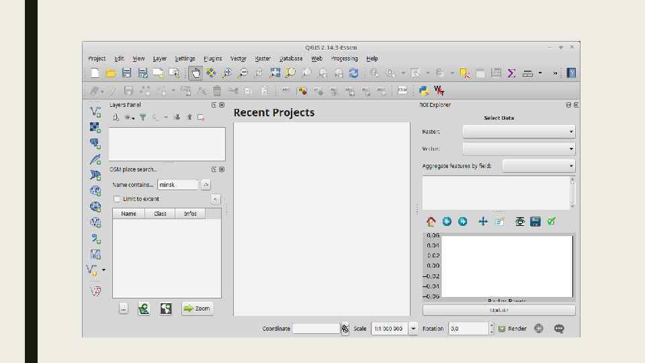Click the blue Forward arrow in ROI Explorer

coord(462,221)
